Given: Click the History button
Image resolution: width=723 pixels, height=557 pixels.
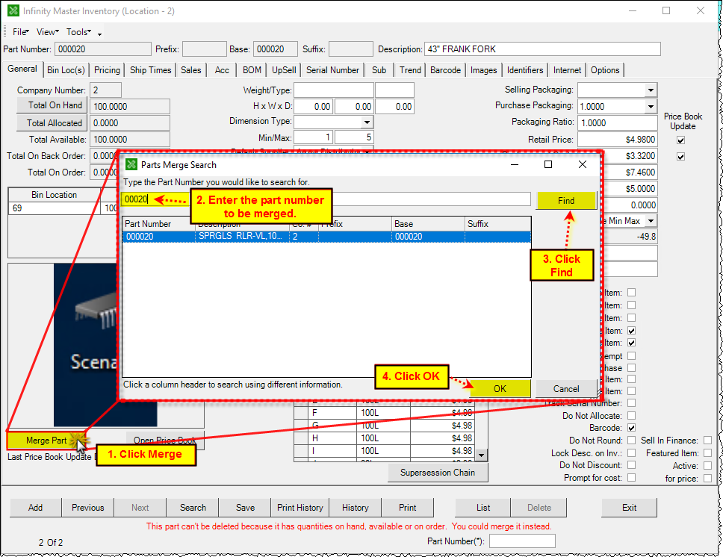Looking at the screenshot, I should [356, 508].
